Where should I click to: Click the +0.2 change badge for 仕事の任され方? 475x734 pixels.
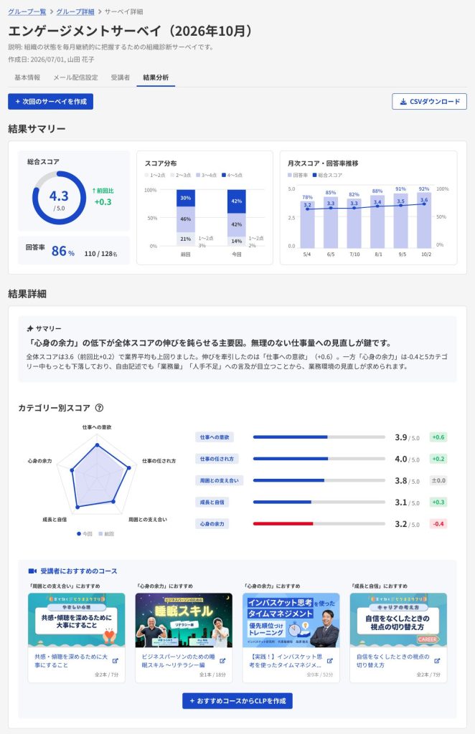pyautogui.click(x=438, y=459)
